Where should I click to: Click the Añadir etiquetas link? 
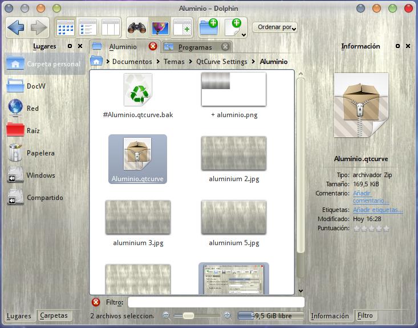pos(378,210)
